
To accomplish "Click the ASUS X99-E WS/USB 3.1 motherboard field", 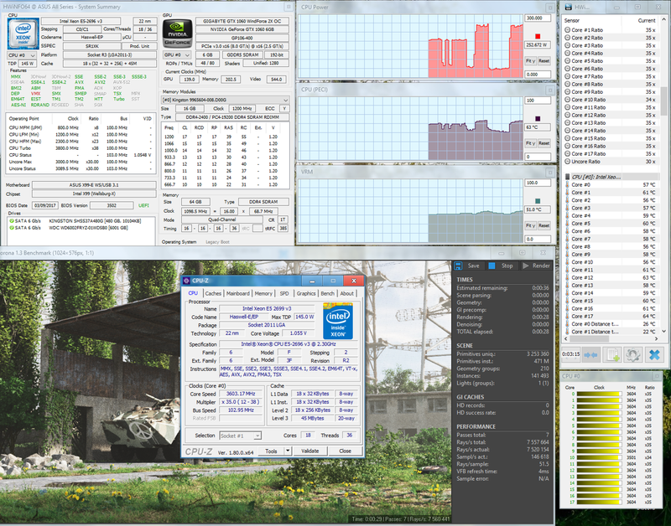I will (x=94, y=185).
